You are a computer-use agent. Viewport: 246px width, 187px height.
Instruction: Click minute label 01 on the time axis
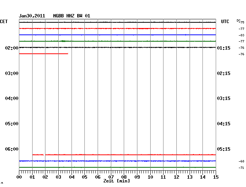[32, 177]
